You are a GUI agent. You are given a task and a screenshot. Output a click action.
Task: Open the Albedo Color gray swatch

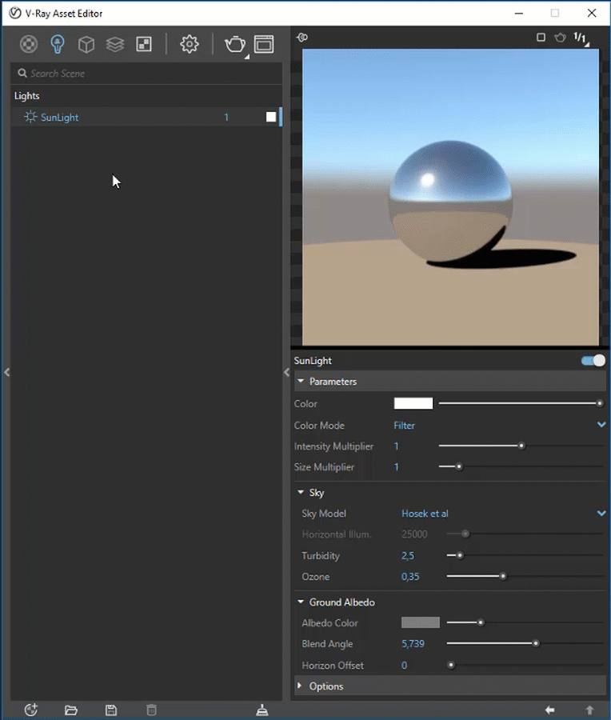(x=421, y=622)
